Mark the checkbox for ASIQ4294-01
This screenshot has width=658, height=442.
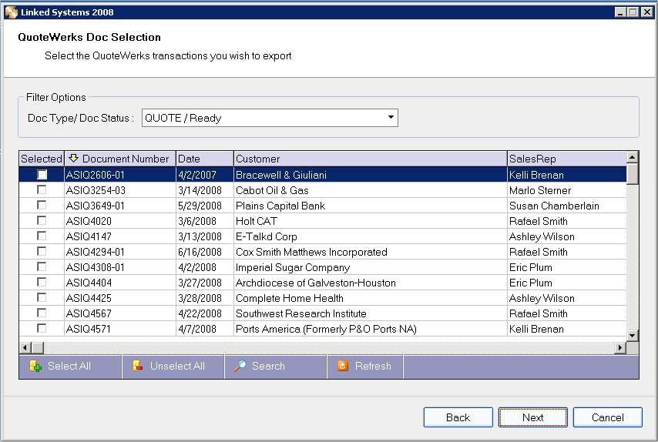pos(42,251)
